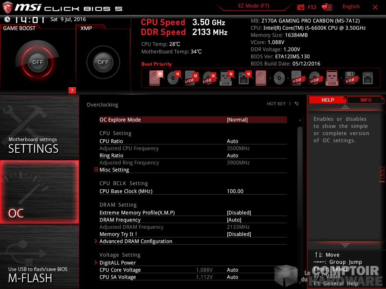Image resolution: width=386 pixels, height=289 pixels.
Task: Open the DigitALL Power submenu
Action: (118, 263)
